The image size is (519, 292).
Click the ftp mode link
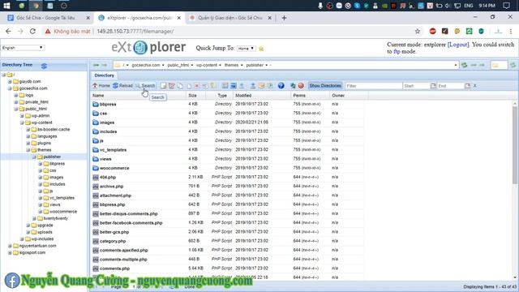tap(397, 52)
